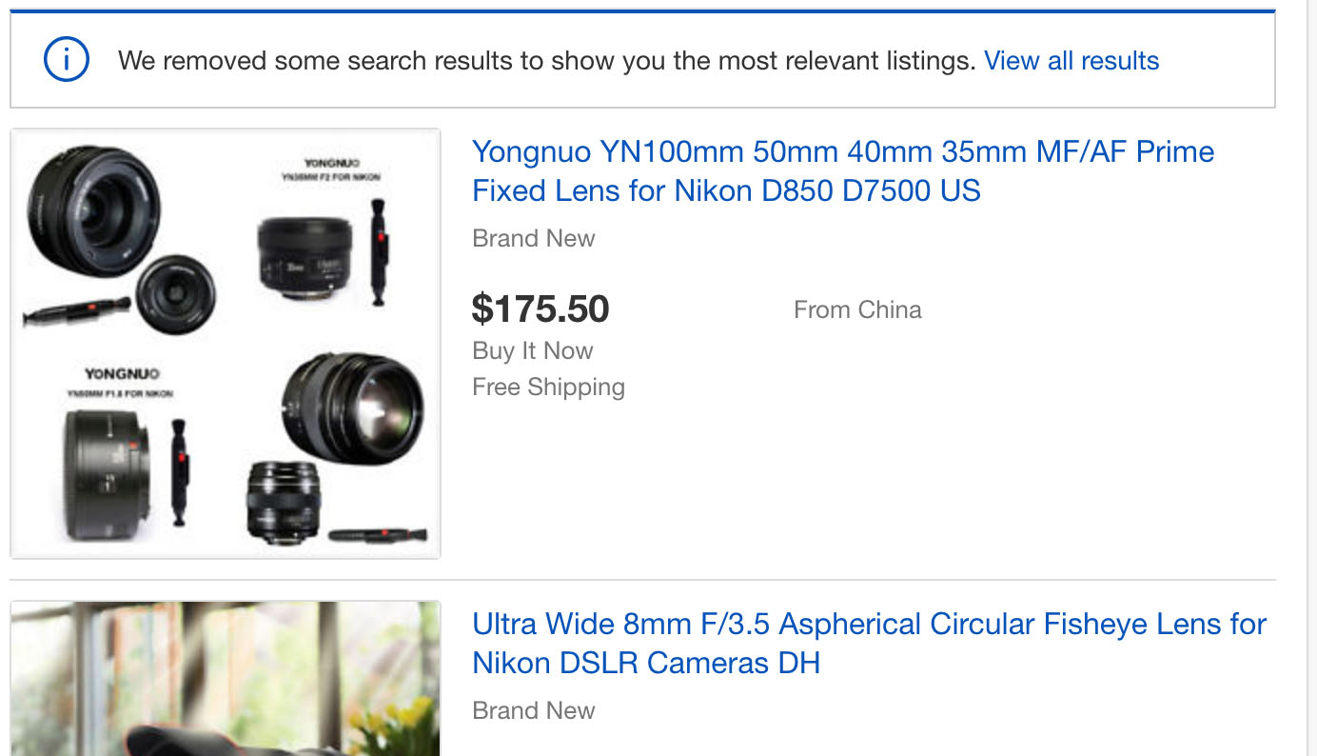Click the From China location text
The image size is (1317, 756).
tap(857, 309)
